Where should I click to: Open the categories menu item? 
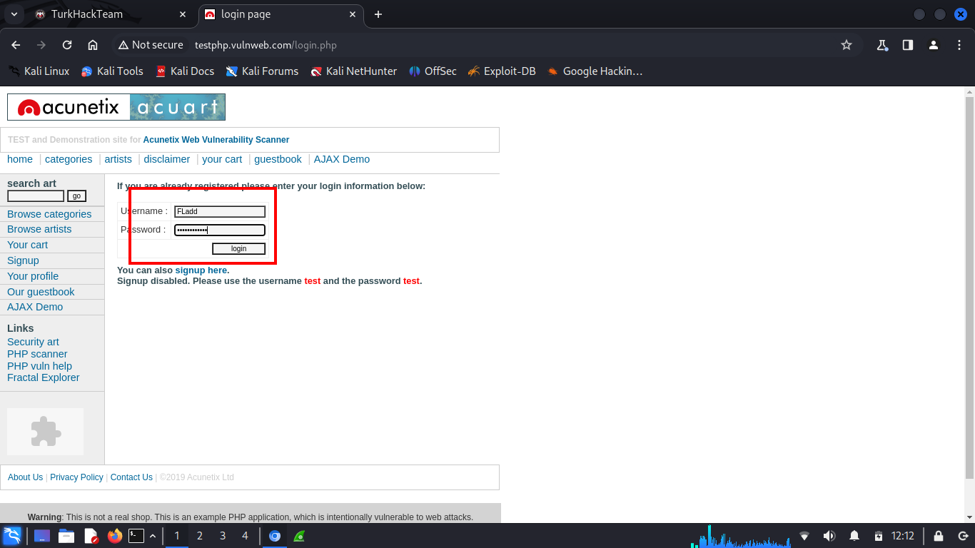pyautogui.click(x=69, y=159)
